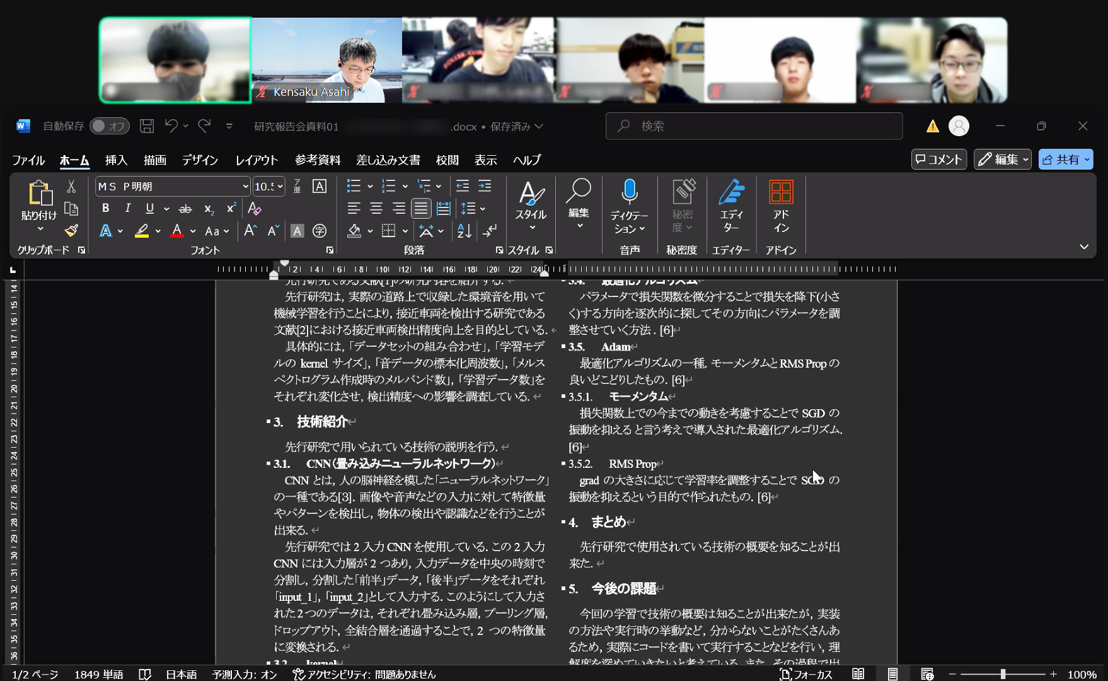Click the 共有 share button
This screenshot has height=681, width=1108.
click(1066, 160)
